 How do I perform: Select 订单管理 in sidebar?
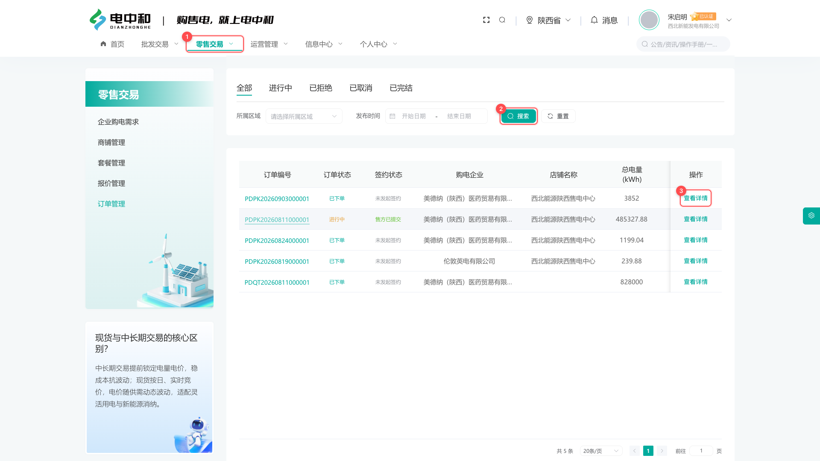pyautogui.click(x=111, y=204)
